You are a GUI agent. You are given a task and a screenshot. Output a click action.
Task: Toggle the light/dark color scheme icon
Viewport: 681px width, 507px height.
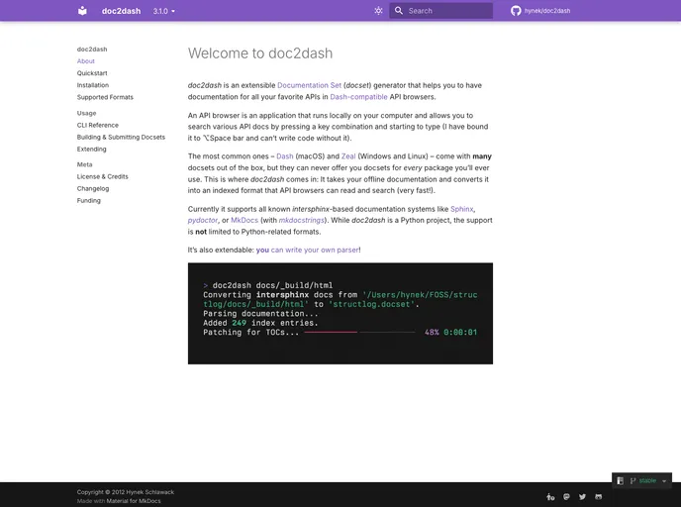click(x=378, y=11)
